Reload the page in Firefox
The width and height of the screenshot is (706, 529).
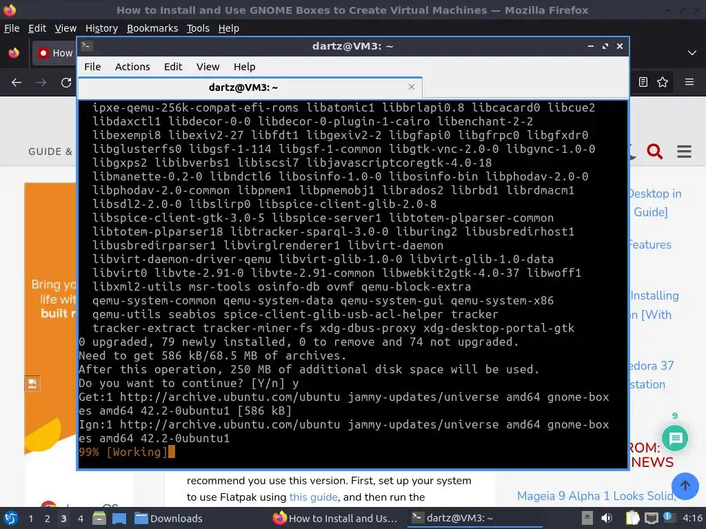tap(66, 83)
